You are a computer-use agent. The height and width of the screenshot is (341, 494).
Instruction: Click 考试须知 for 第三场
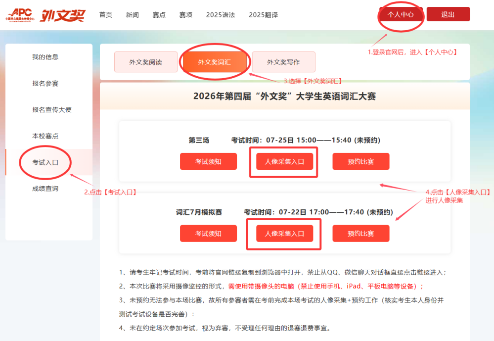208,161
